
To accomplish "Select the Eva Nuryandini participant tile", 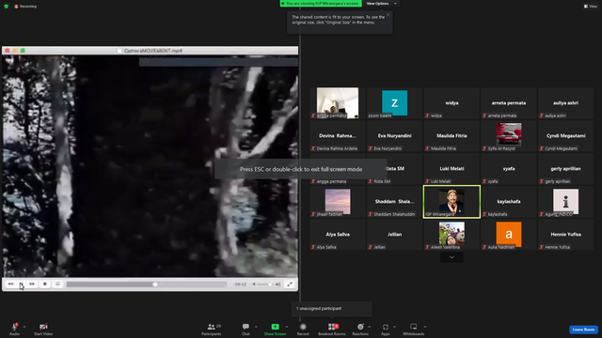I will pyautogui.click(x=394, y=136).
